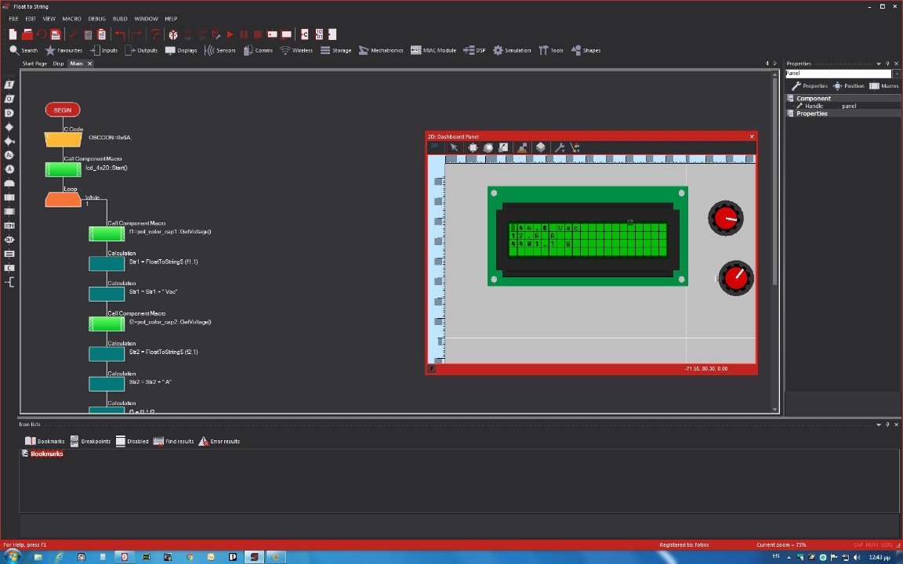903x564 pixels.
Task: Select the orange Loop icon in flowchart
Action: (63, 200)
